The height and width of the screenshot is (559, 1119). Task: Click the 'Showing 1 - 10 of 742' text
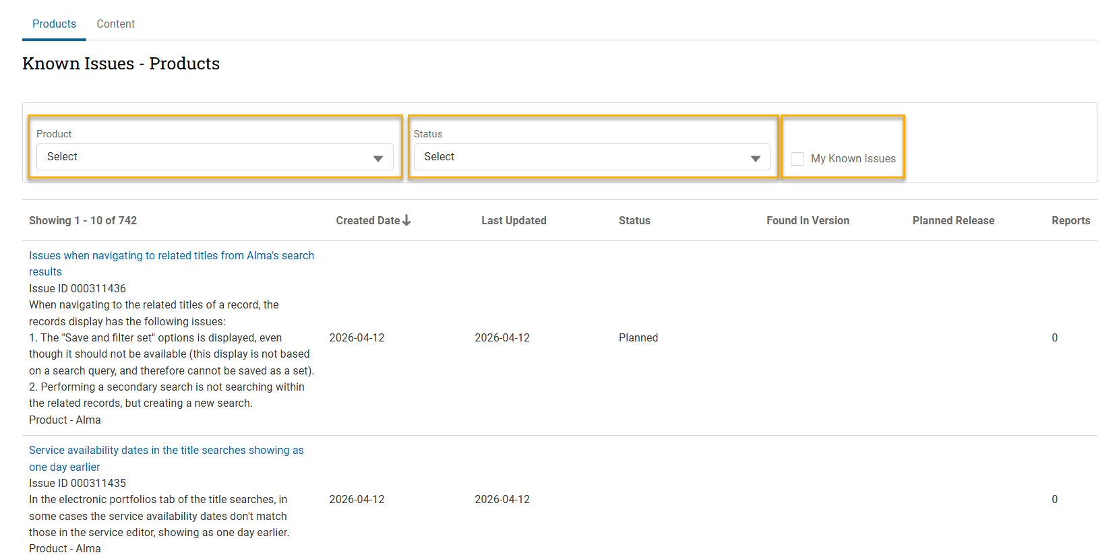pyautogui.click(x=83, y=221)
